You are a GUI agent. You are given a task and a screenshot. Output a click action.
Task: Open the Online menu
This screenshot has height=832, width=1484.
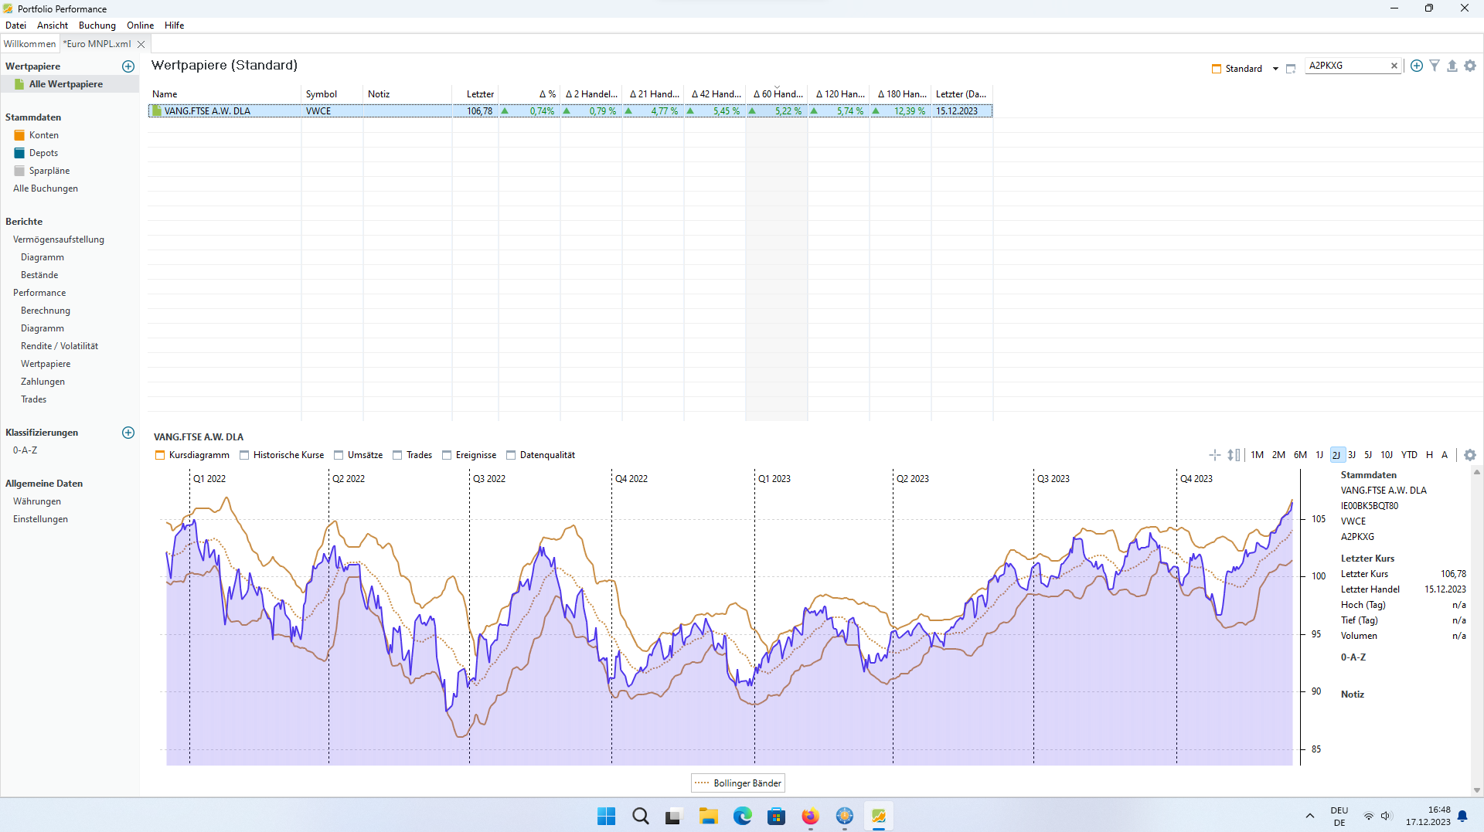pos(140,25)
